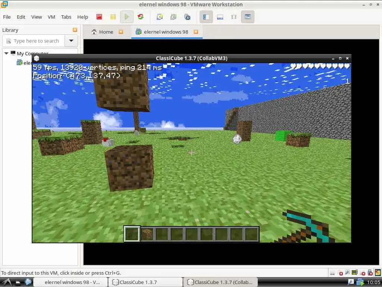Open the Edit menu

(21, 17)
